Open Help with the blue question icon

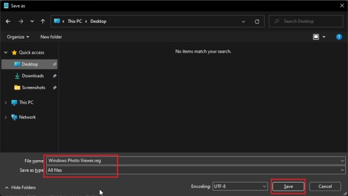click(x=339, y=37)
